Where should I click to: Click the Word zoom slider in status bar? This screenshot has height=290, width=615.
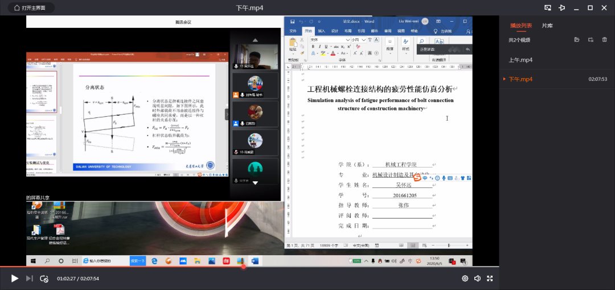tap(449, 245)
